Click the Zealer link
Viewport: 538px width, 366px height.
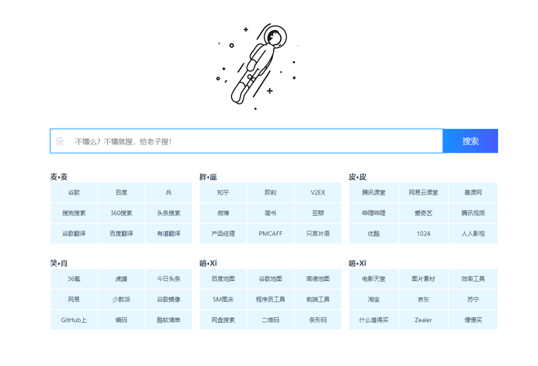pyautogui.click(x=423, y=320)
